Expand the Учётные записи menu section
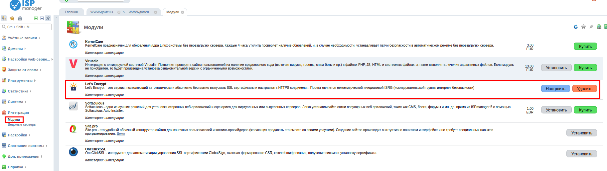The height and width of the screenshot is (171, 607). point(22,38)
